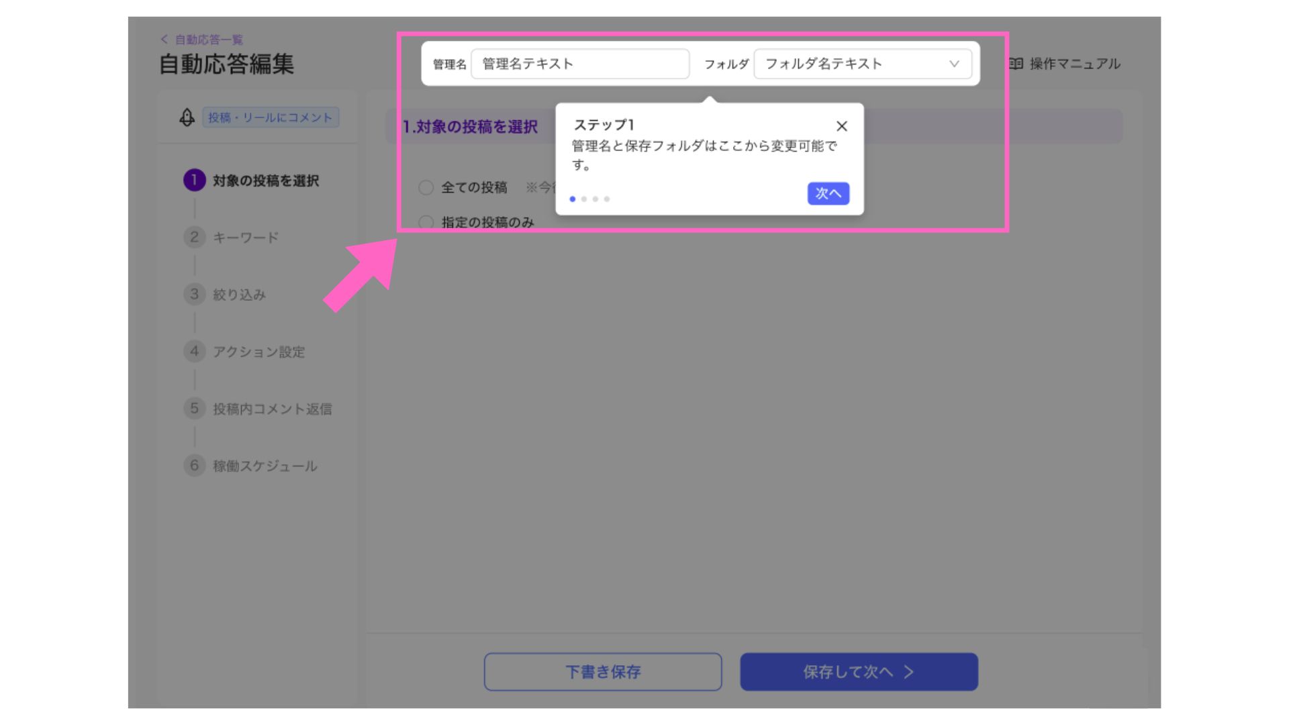Click the 操作マニュアル book icon
This screenshot has height=725, width=1289.
[x=1016, y=64]
